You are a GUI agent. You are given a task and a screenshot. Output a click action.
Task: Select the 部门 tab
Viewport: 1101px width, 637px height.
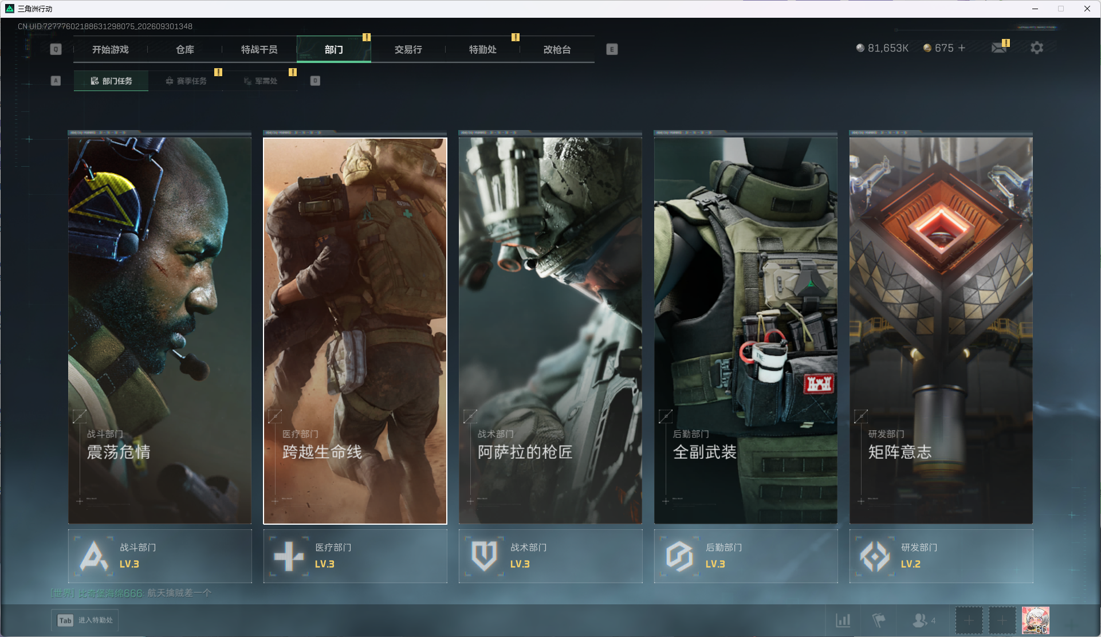click(334, 50)
